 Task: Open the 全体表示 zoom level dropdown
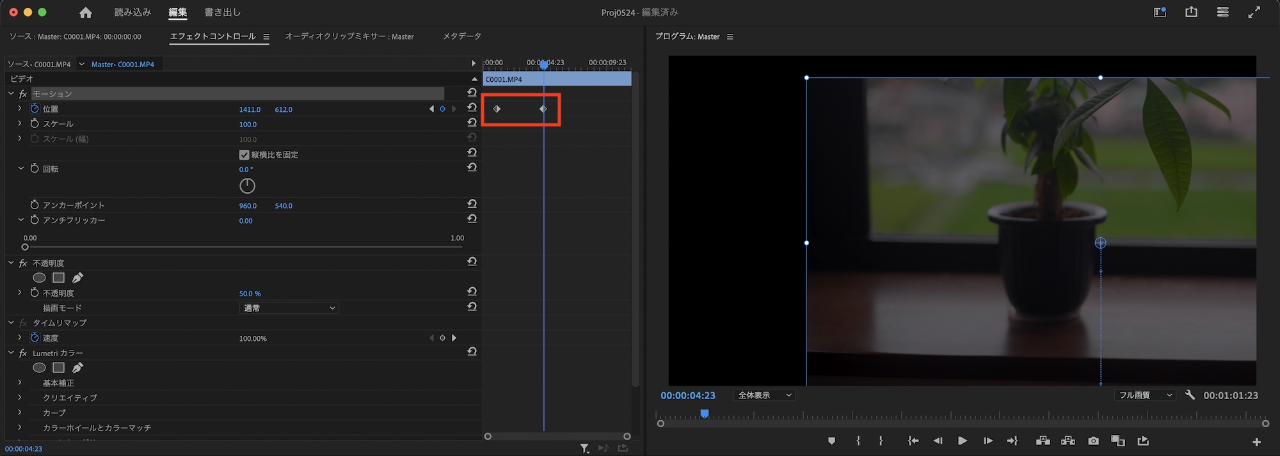[x=765, y=395]
